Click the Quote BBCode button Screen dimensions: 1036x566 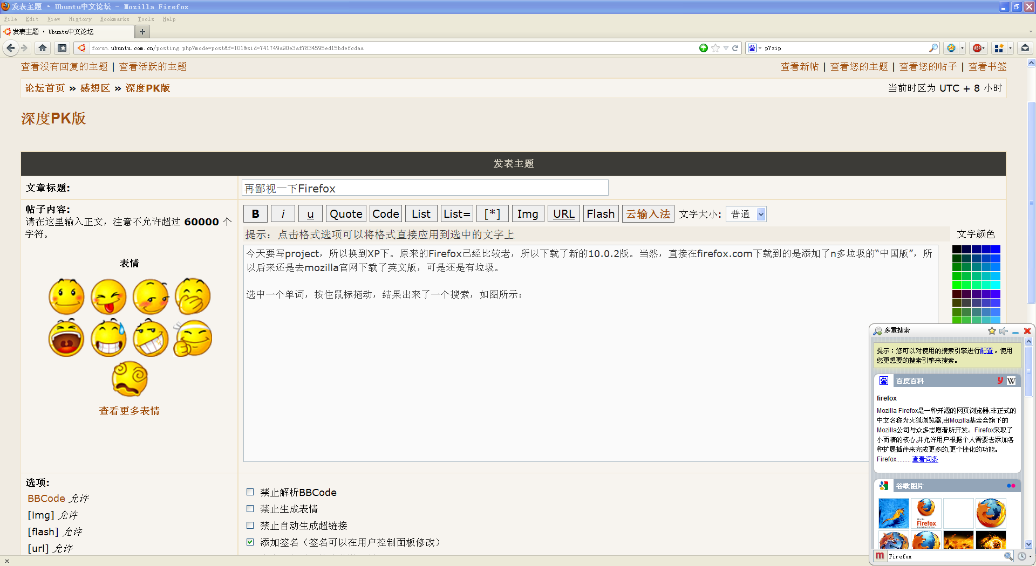pyautogui.click(x=346, y=214)
